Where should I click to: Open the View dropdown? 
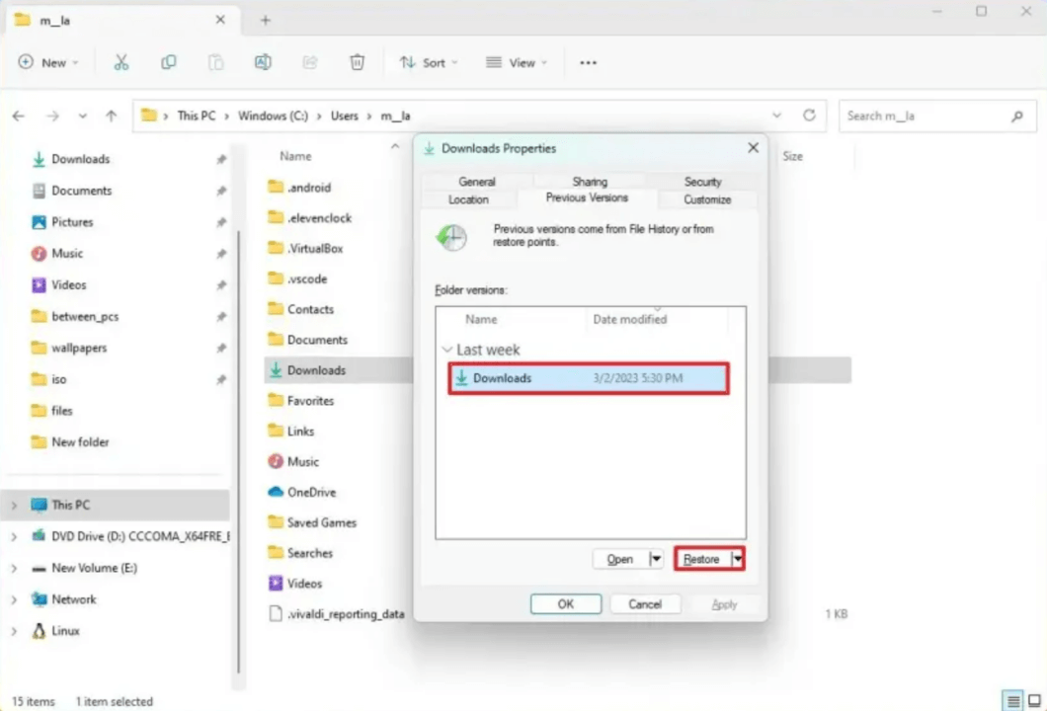click(516, 62)
